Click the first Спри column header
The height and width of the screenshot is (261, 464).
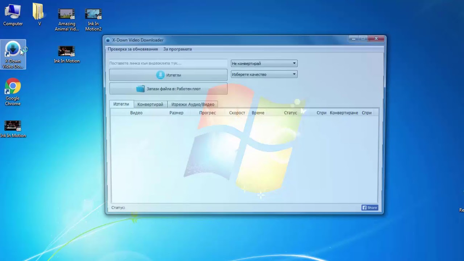322,113
